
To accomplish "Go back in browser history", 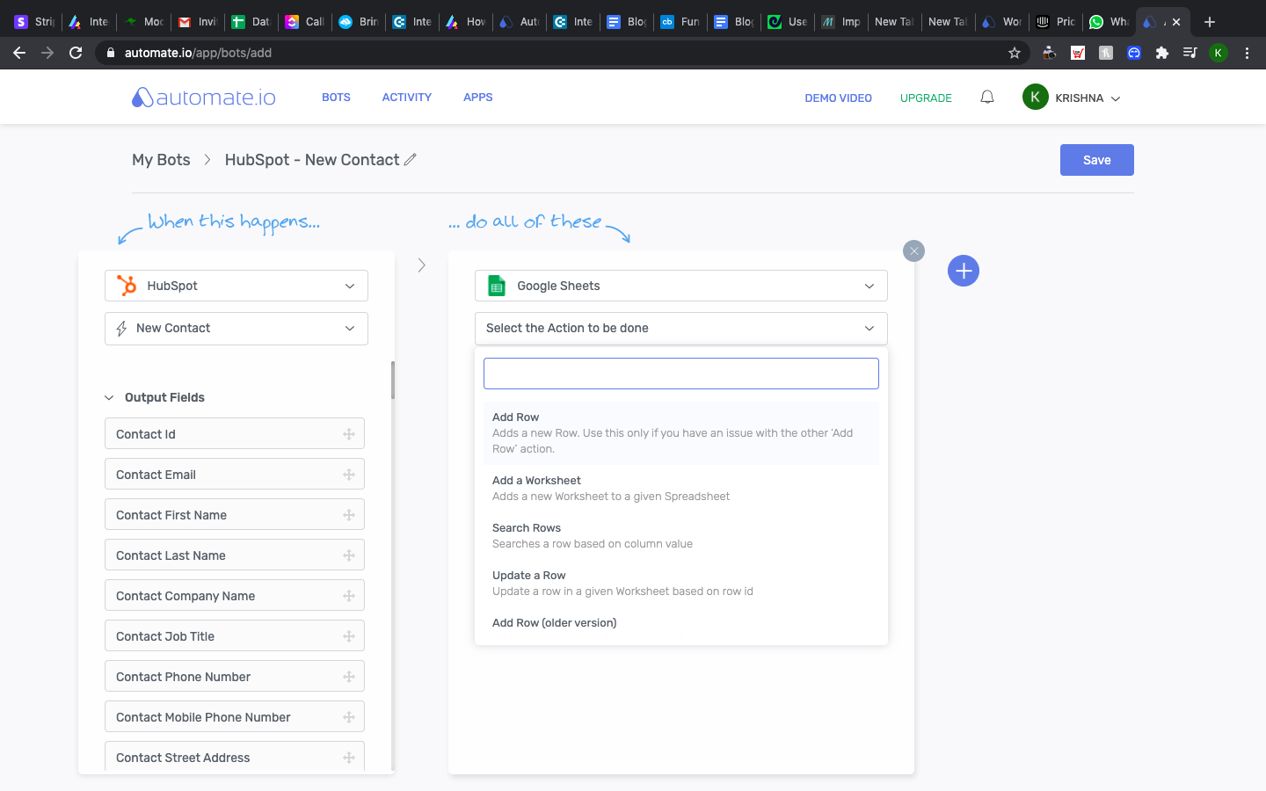I will [x=19, y=53].
